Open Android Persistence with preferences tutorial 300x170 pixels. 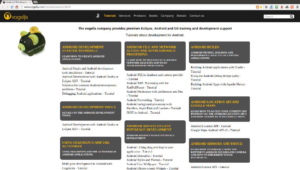[155, 94]
